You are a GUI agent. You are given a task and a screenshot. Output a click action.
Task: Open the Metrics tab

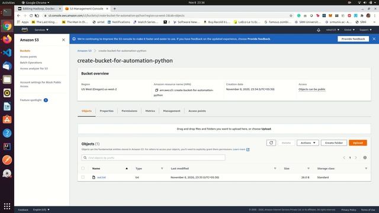[x=150, y=111]
